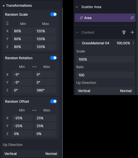Click the plant library icon in Content

pyautogui.click(x=124, y=32)
